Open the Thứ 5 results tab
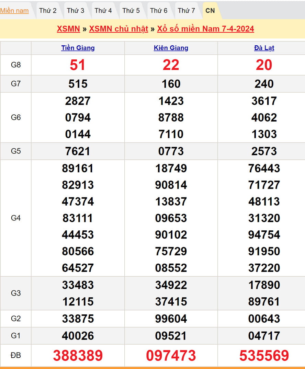 click(131, 11)
